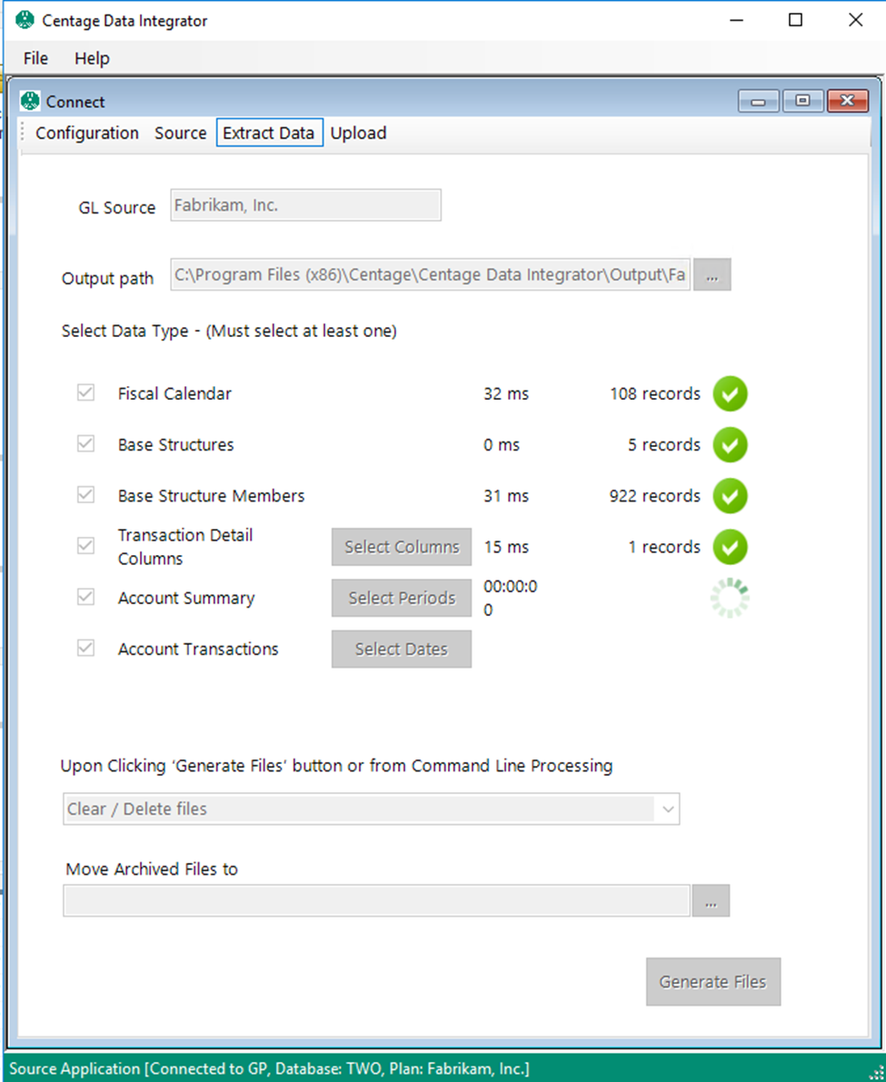
Task: Click the green checkmark for Base Structures
Action: click(730, 445)
